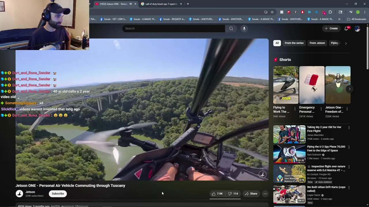Click the like/dislike ratio bar under the buttons
Screen dimensions: 369x207
pyautogui.click(x=225, y=198)
